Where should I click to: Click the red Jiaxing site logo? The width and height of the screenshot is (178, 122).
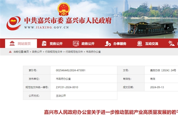(x=14, y=23)
